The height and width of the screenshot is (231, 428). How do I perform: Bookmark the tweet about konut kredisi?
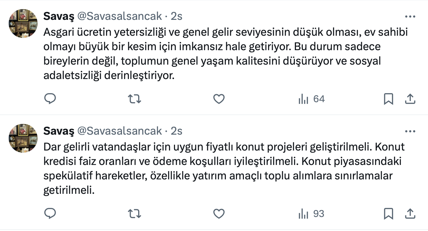[x=388, y=214]
